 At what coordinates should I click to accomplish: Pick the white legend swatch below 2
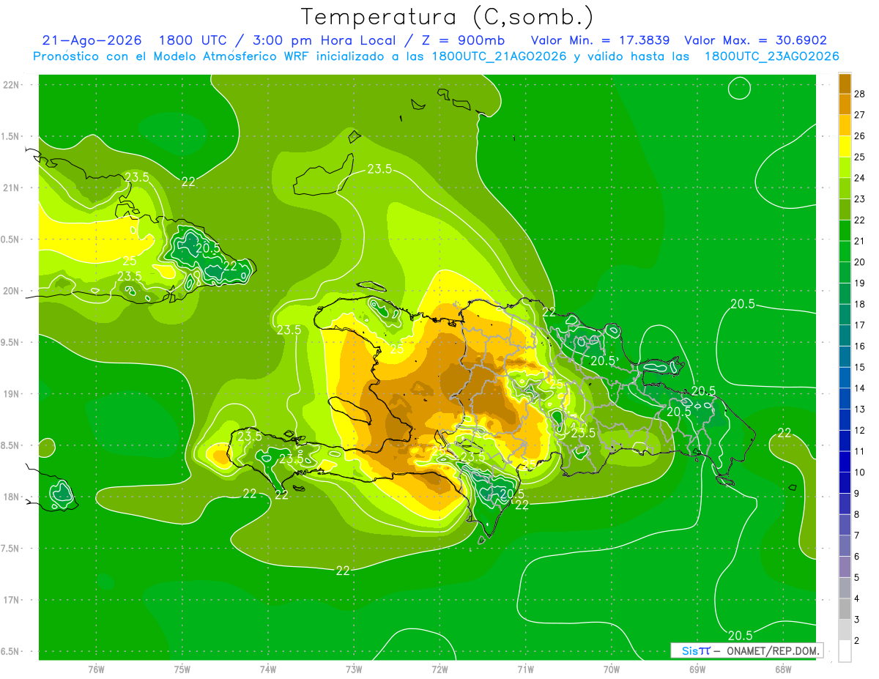845,651
